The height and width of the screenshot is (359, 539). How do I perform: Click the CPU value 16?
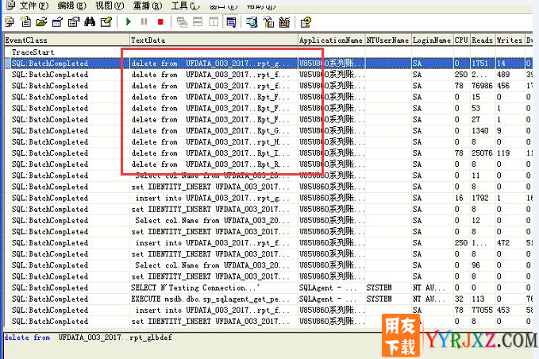(459, 198)
